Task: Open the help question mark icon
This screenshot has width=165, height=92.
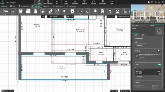Action: tap(148, 2)
